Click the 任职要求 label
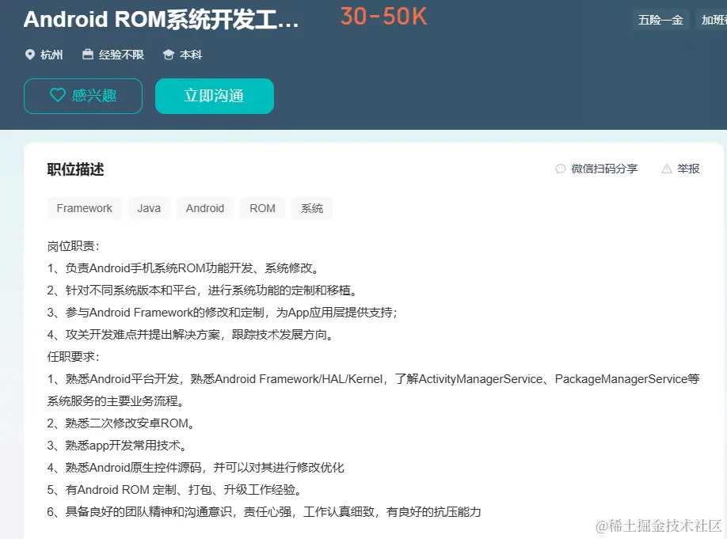The width and height of the screenshot is (727, 539). (x=74, y=357)
